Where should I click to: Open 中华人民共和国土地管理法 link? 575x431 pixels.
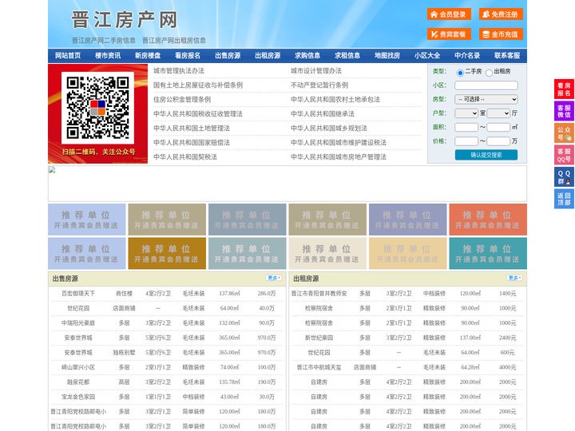[192, 128]
